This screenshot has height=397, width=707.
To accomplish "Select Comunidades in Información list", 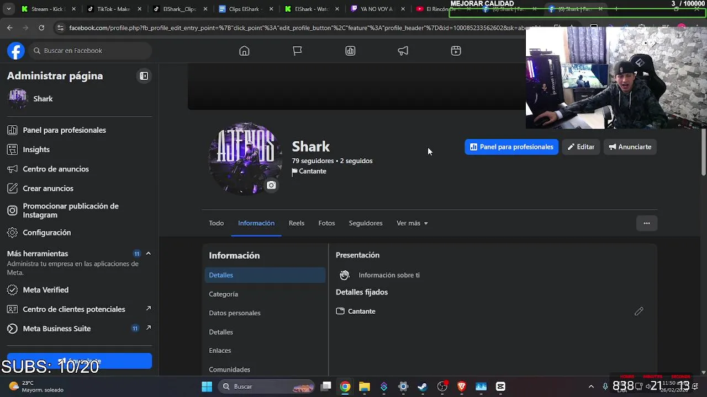I will [x=265, y=369].
